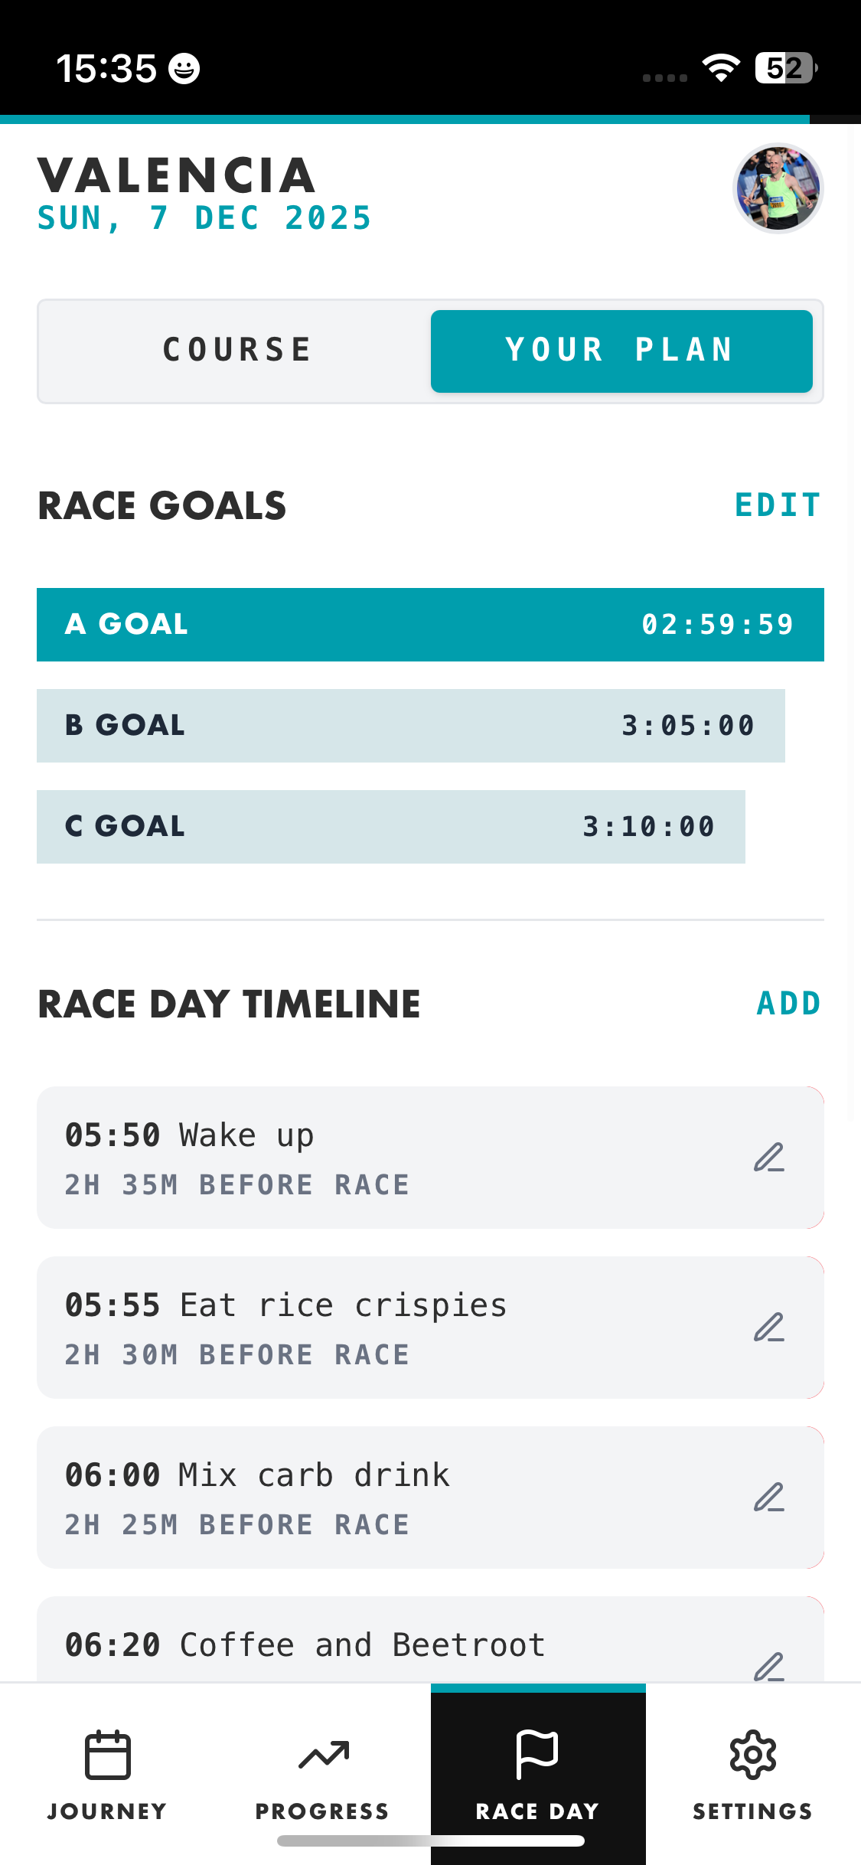861x1865 pixels.
Task: Tap the teal progress bar at top
Action: tap(404, 119)
